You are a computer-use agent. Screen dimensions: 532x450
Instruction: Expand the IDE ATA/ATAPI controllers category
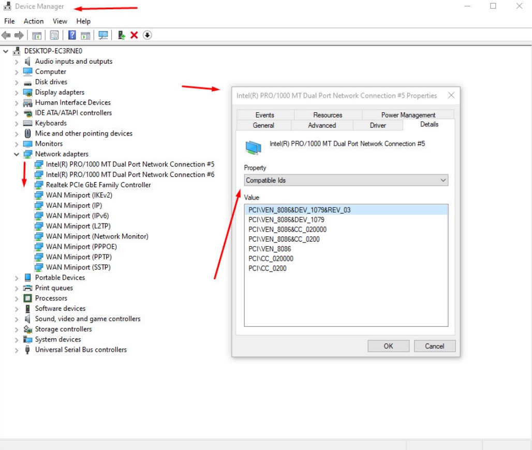tap(16, 113)
